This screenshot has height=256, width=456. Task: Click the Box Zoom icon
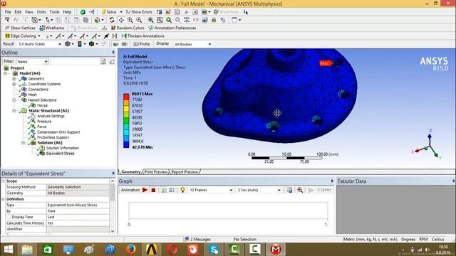(139, 20)
